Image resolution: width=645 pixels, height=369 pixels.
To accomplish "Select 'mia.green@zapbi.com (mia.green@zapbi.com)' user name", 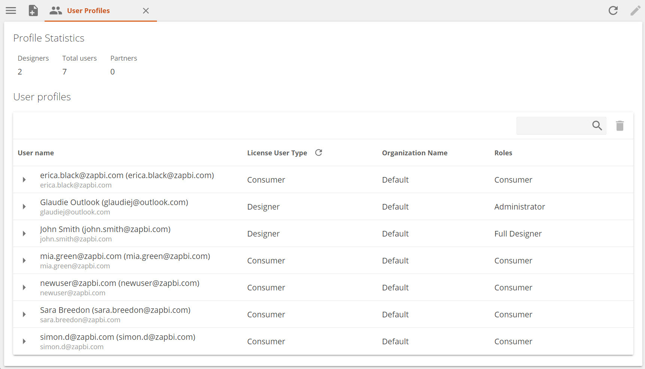I will (x=125, y=256).
